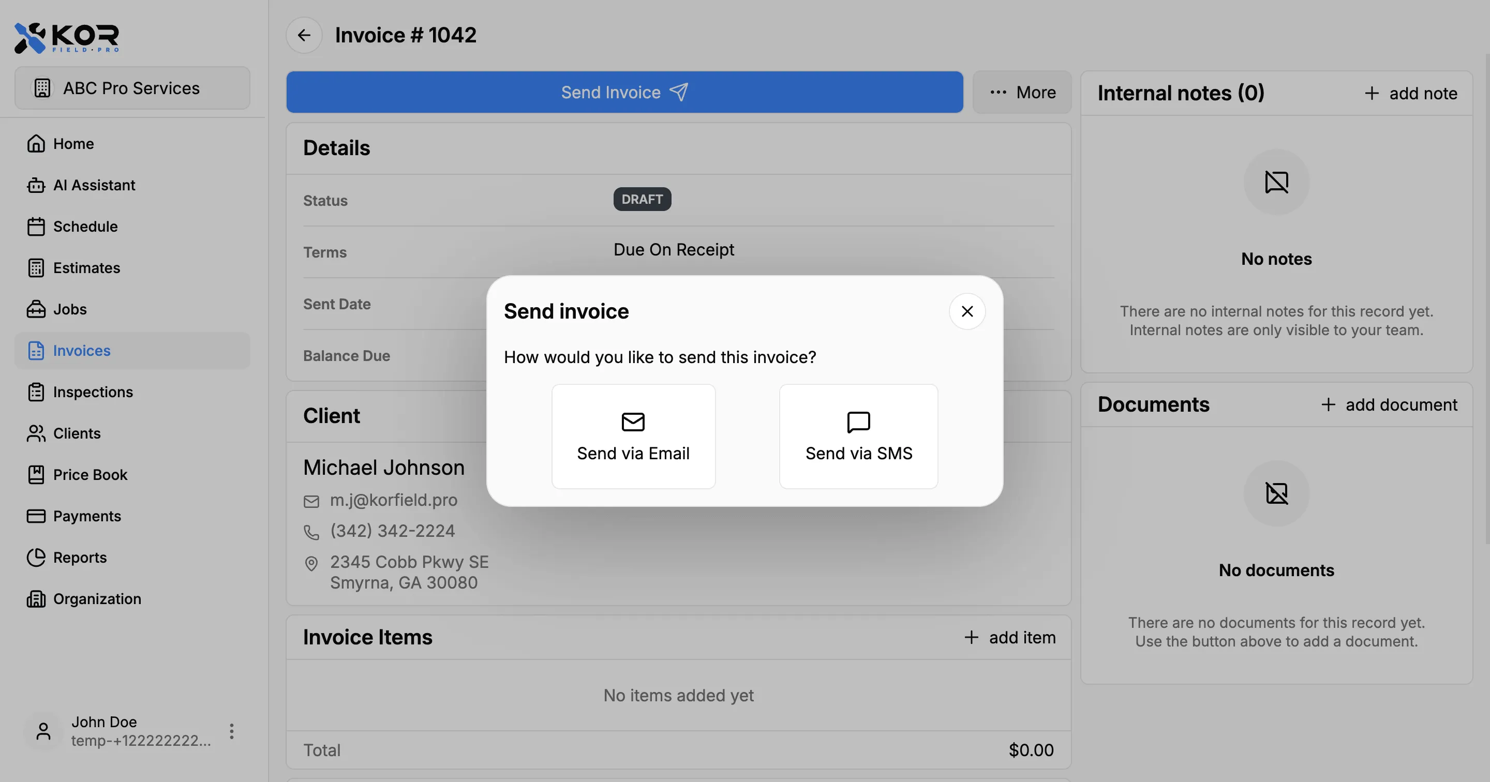Click the Schedule calendar icon in sidebar
Screen dimensions: 1490x782
36,226
